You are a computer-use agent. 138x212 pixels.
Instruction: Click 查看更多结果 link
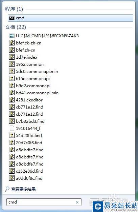pos(23,189)
